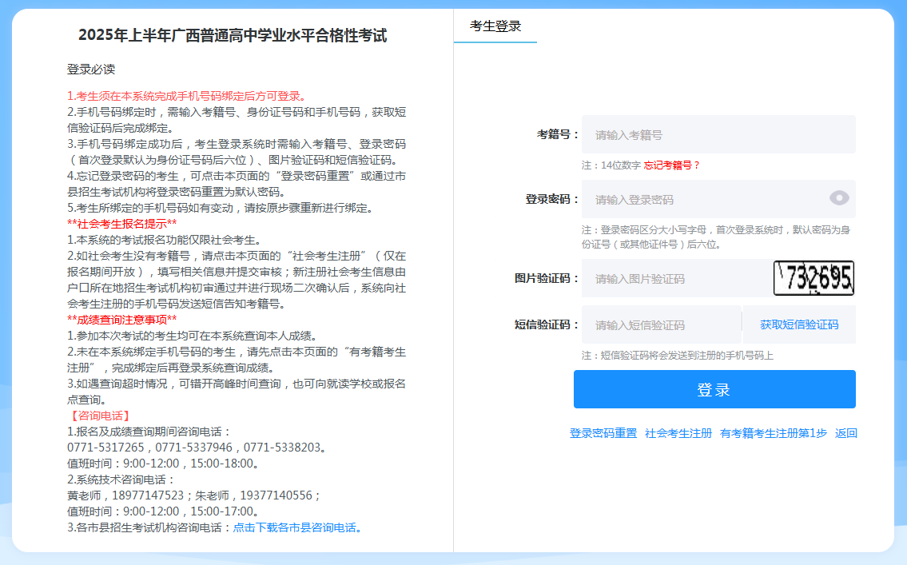Click the blue 登录 button

714,390
